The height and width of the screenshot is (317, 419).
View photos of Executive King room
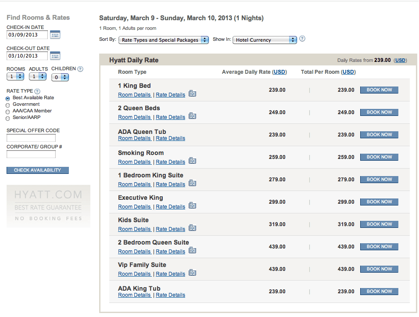193,206
